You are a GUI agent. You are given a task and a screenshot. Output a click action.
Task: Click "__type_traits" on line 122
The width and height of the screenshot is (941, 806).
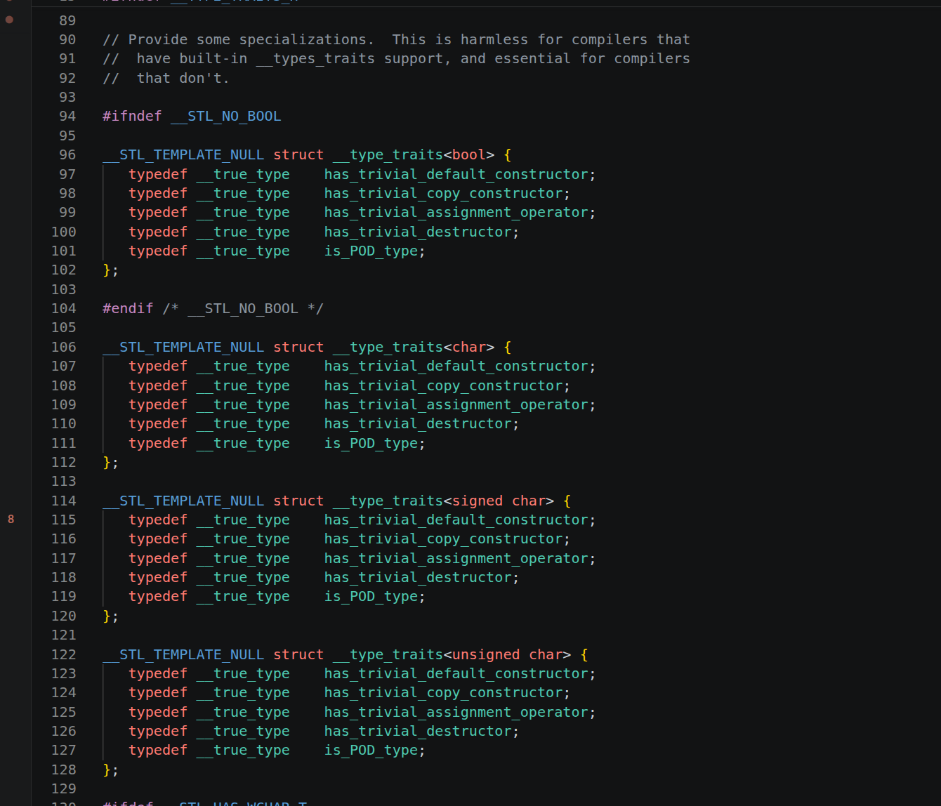(x=388, y=654)
